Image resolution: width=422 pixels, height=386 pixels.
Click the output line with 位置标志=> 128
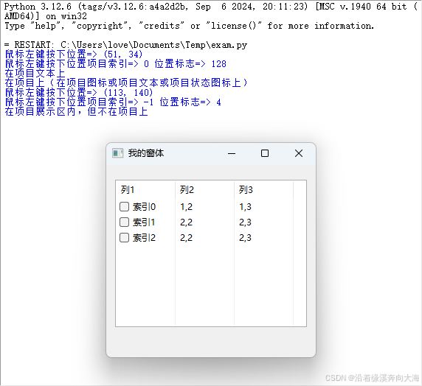[115, 63]
